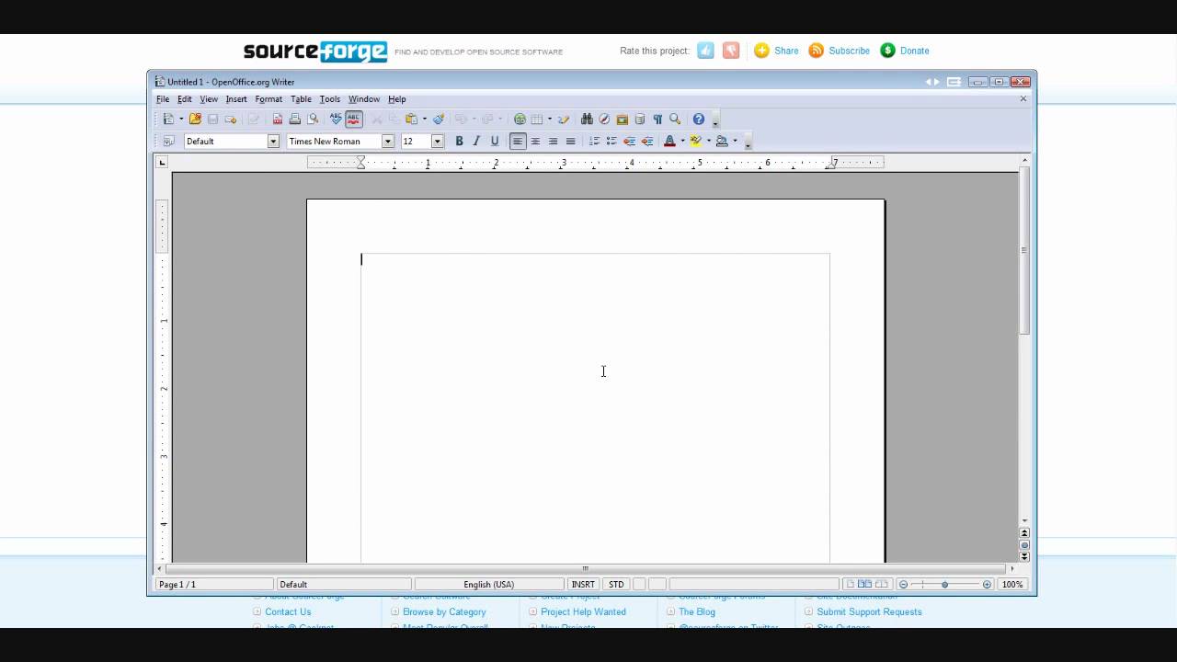
Task: Toggle AutoSpellcheck icon
Action: (354, 119)
